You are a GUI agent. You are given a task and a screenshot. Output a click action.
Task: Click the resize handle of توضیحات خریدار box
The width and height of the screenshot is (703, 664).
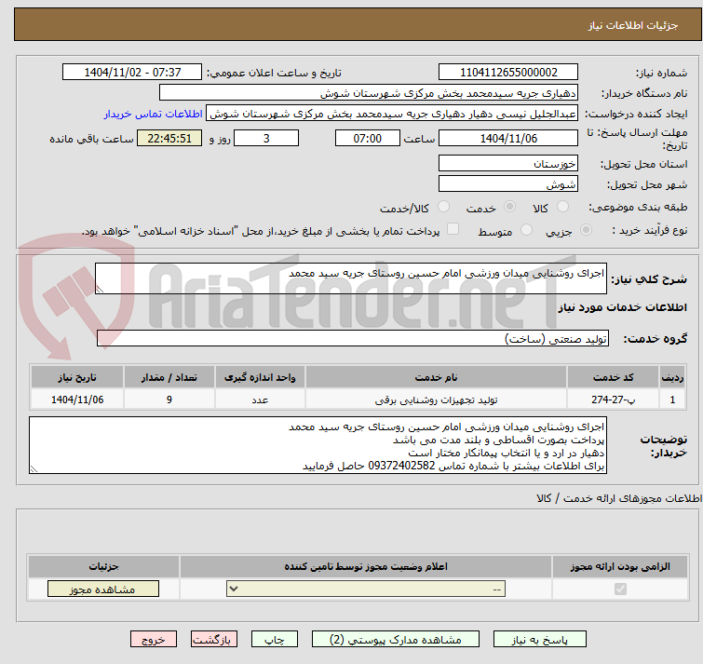coord(34,469)
